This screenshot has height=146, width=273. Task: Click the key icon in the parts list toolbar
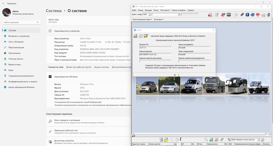[206, 139]
